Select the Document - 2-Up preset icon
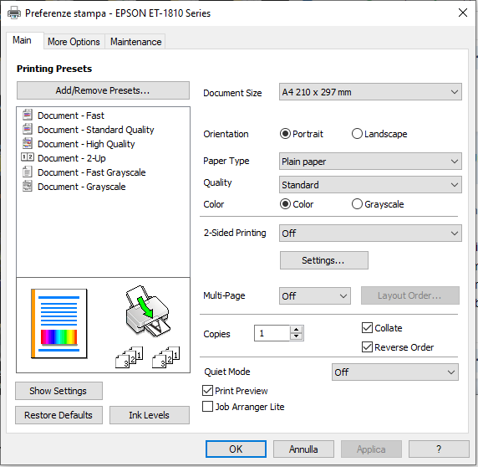The height and width of the screenshot is (467, 478). pos(27,157)
